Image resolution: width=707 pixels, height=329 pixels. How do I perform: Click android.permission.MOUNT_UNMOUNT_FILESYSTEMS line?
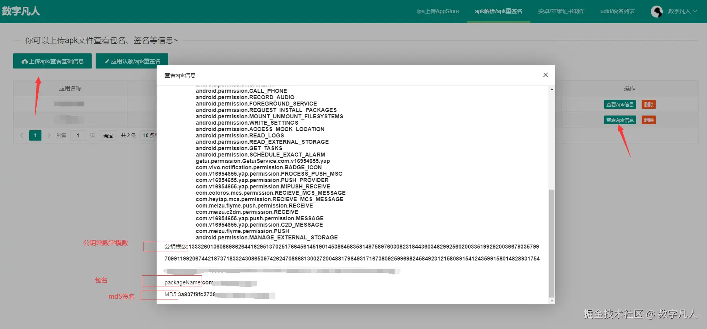point(269,116)
